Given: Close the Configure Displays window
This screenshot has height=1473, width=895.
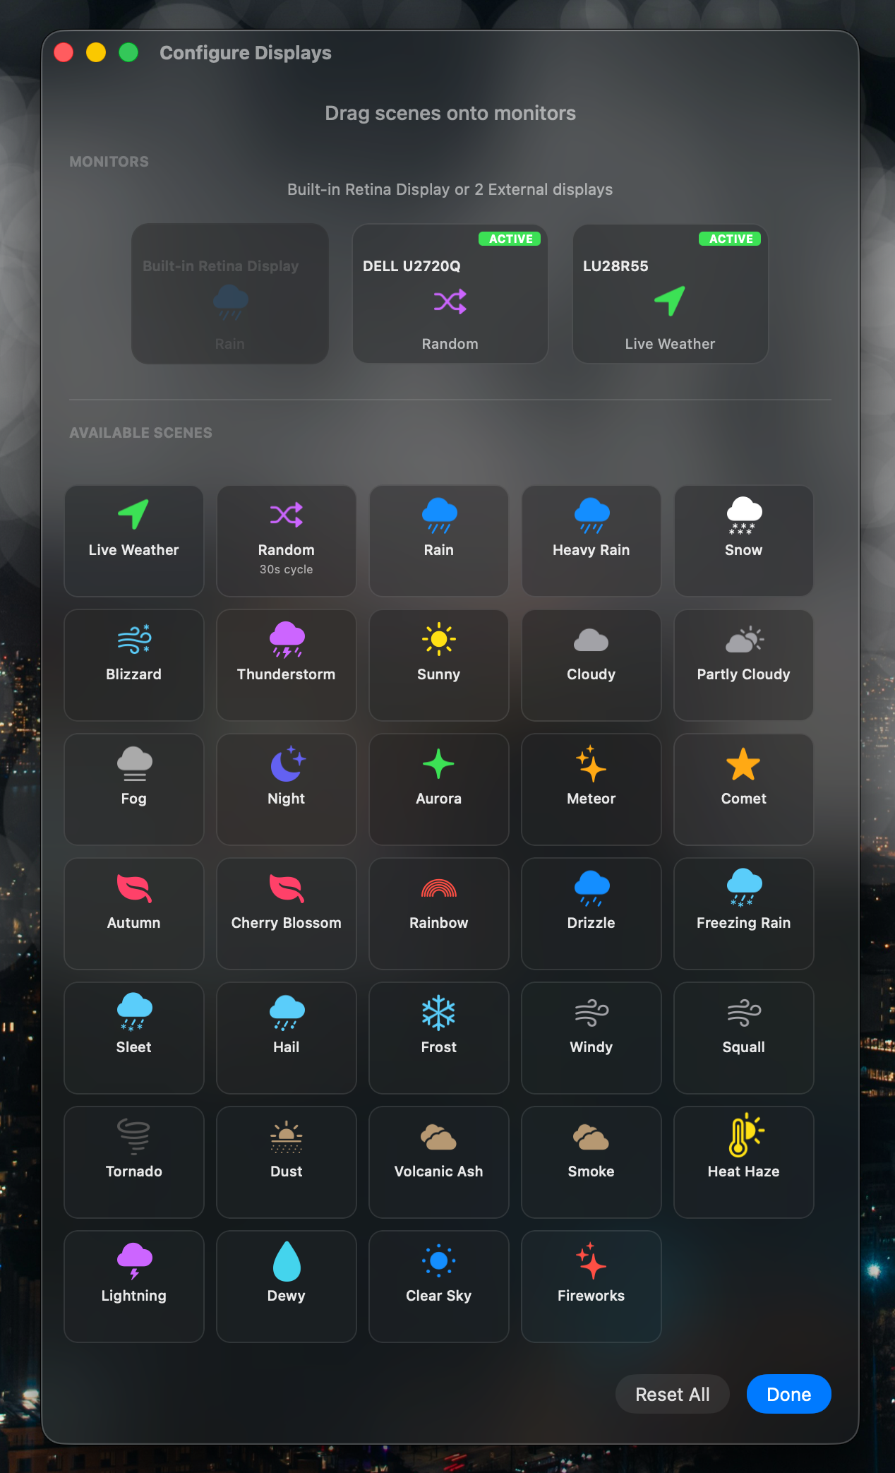Looking at the screenshot, I should 64,52.
